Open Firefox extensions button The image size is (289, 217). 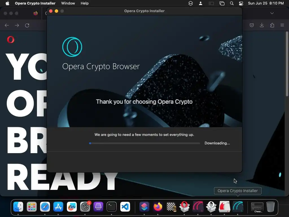pyautogui.click(x=272, y=25)
